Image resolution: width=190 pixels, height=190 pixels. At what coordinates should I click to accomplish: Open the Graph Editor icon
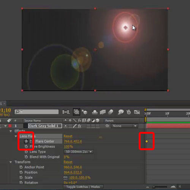click(x=137, y=112)
